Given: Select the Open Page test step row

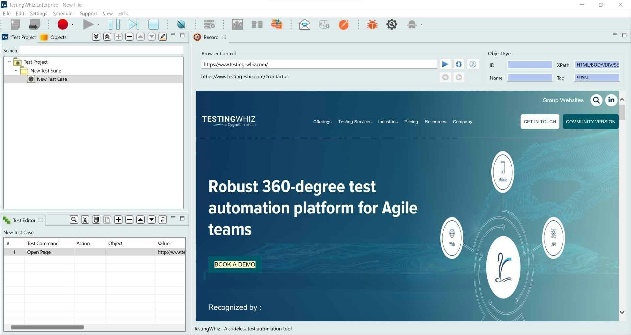Looking at the screenshot, I should click(95, 252).
